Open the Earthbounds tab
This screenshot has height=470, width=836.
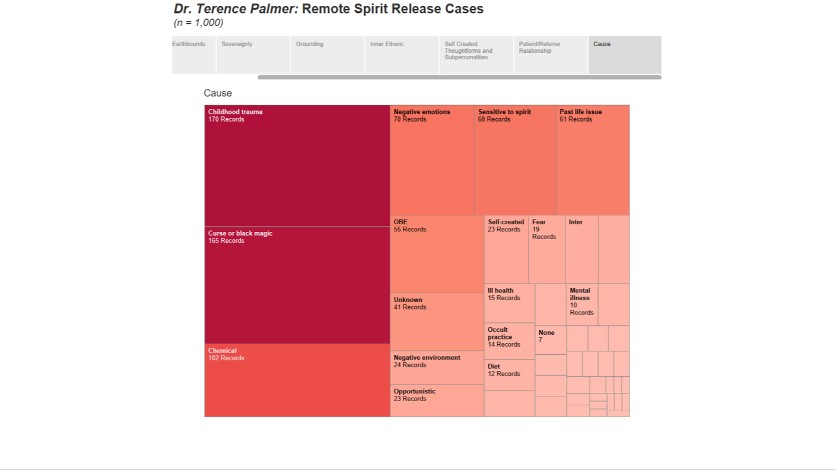click(194, 55)
